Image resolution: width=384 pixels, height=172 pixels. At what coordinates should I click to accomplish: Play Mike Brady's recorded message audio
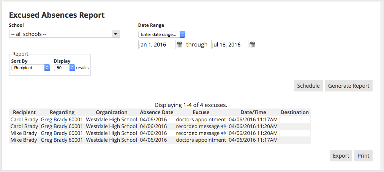pos(223,133)
